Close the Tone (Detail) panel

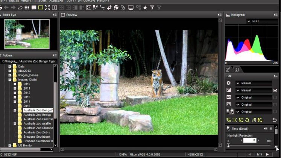[x=271, y=129]
